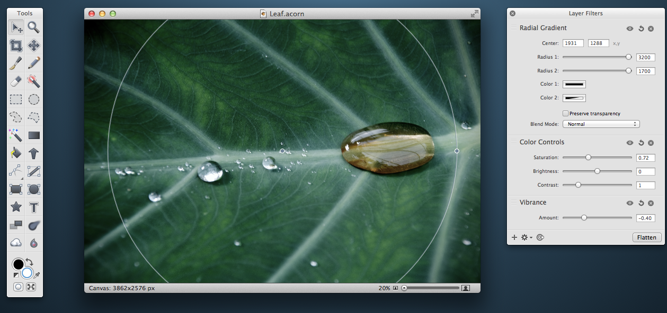667x313 pixels.
Task: Select the Text tool
Action: [x=34, y=207]
